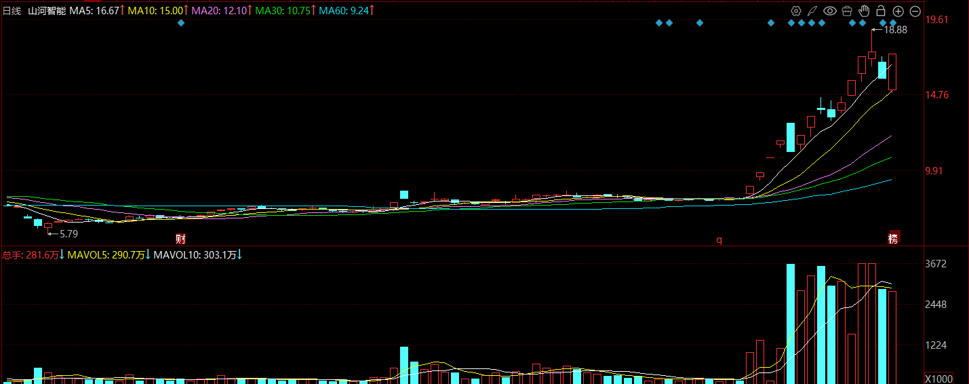Zoom out with the minus icon

(915, 11)
